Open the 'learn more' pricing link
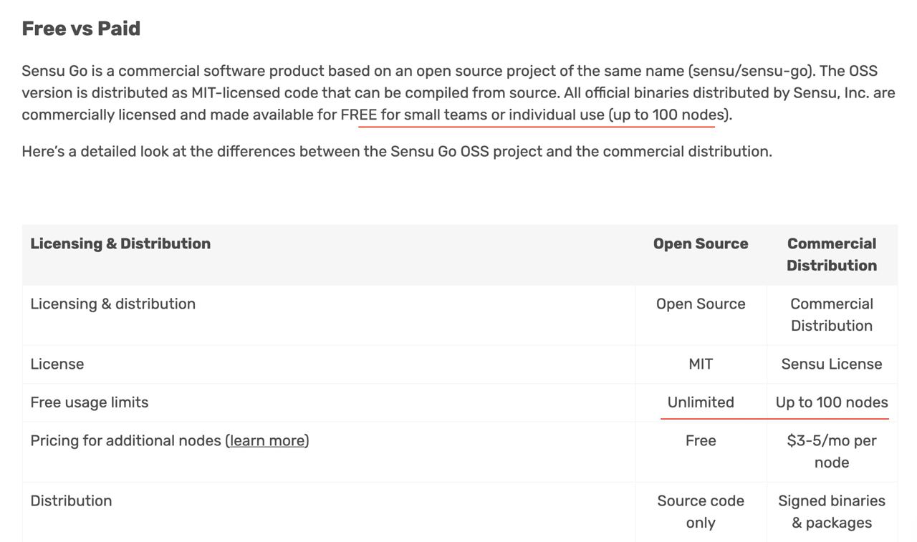Viewport: 917px width, 542px height. 267,441
